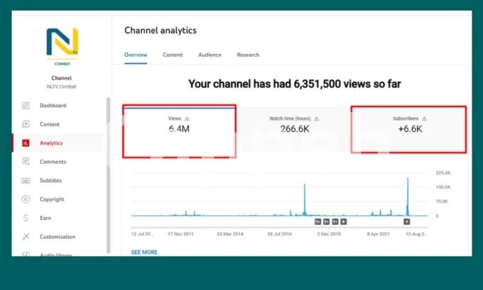Screen dimensions: 483x290
Task: Open the Comments icon in sidebar
Action: (26, 162)
